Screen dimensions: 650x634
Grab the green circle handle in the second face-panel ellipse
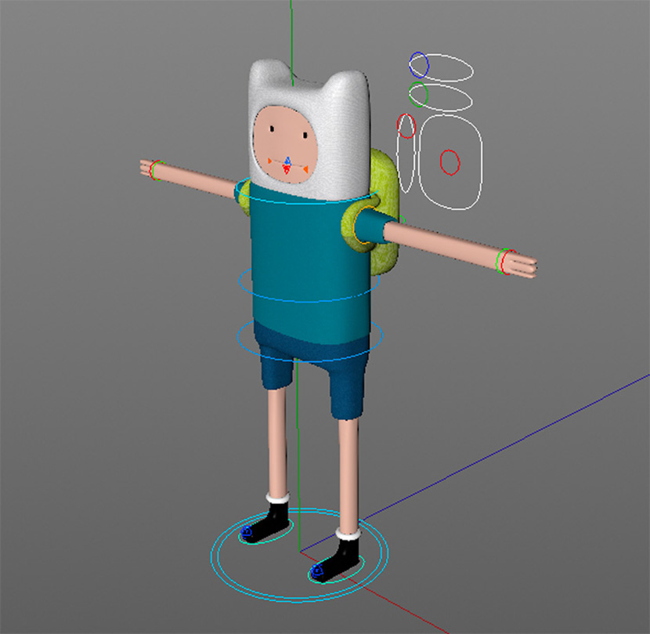[418, 95]
